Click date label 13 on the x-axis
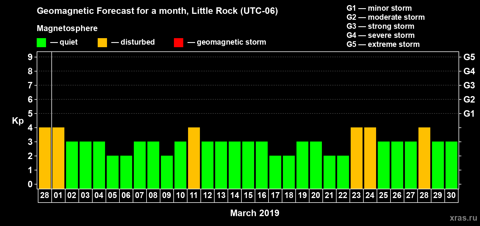Viewport: 480px width, 226px height. [221, 195]
